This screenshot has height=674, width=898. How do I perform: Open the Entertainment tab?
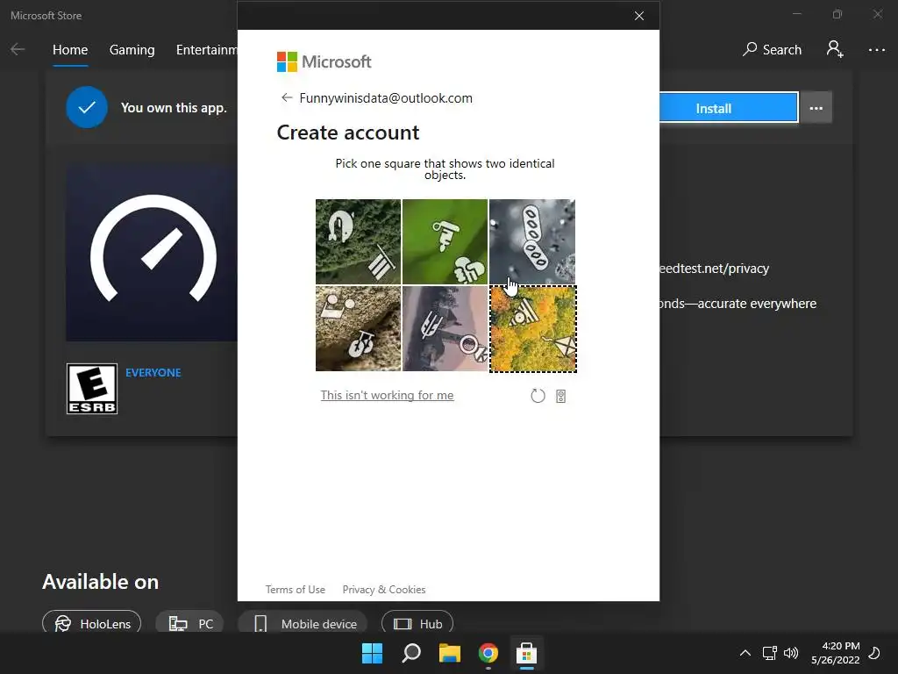[207, 50]
